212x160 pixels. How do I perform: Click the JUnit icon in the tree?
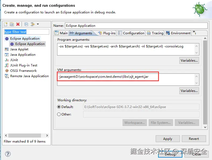point(7,60)
